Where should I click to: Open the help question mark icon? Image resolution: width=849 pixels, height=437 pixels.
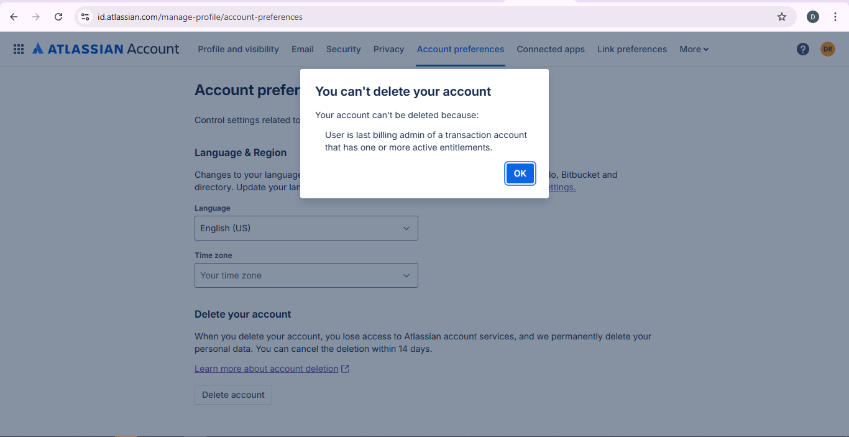click(x=803, y=49)
